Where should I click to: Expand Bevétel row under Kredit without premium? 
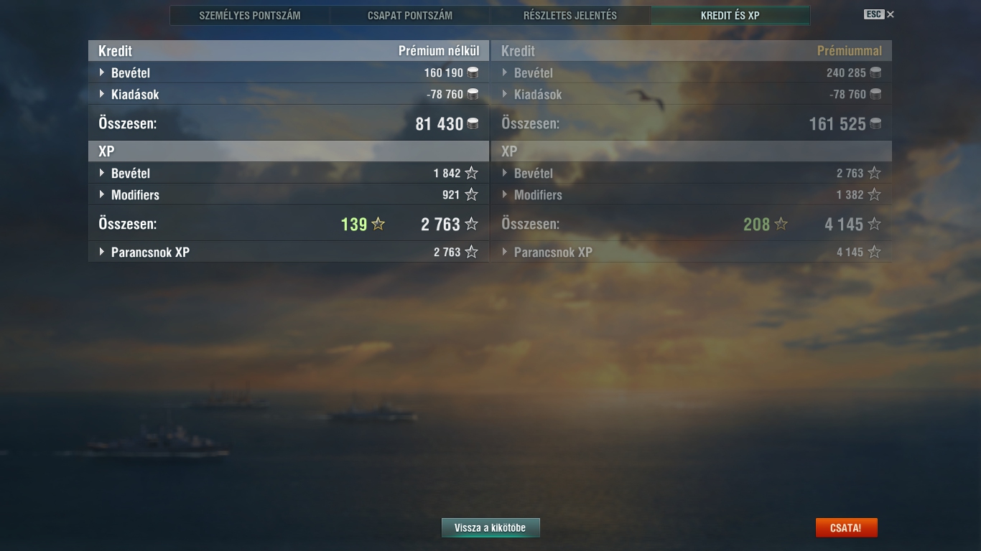289,72
